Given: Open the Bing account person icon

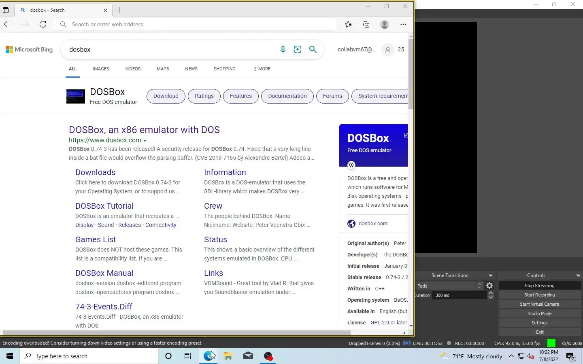Looking at the screenshot, I should tap(388, 50).
